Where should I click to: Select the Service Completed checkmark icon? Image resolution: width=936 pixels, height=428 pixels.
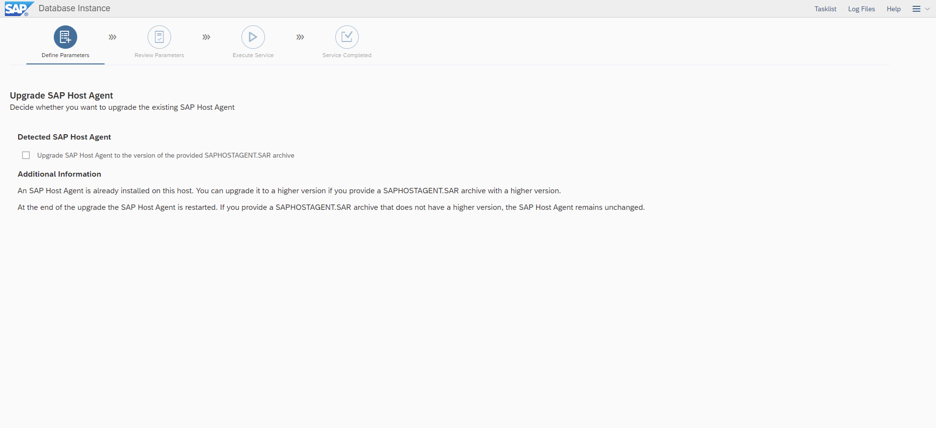click(x=347, y=37)
